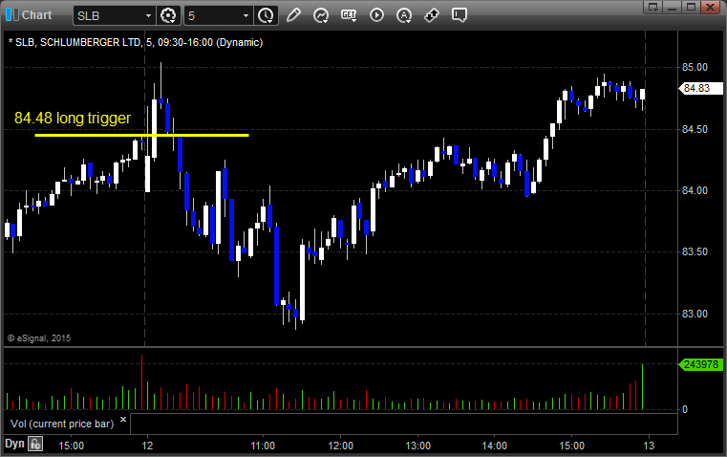727x457 pixels.
Task: Click the 12:00 time axis label
Action: click(341, 446)
